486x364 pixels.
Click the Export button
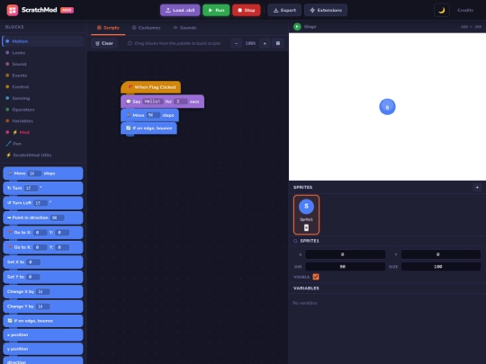click(284, 10)
